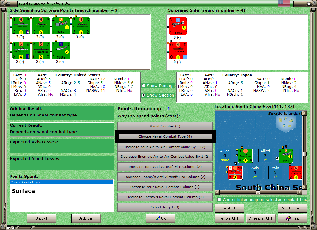Click the Axis 2 sea box section
Viewport: 317px width, 230px height.
[275, 172]
